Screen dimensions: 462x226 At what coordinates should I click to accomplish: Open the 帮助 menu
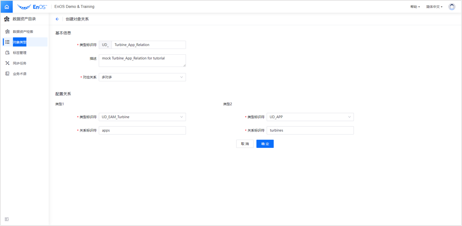pos(415,6)
